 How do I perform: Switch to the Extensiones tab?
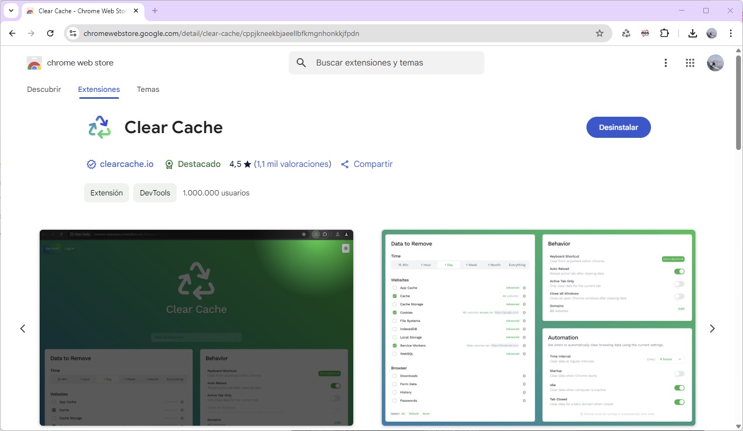pos(99,89)
